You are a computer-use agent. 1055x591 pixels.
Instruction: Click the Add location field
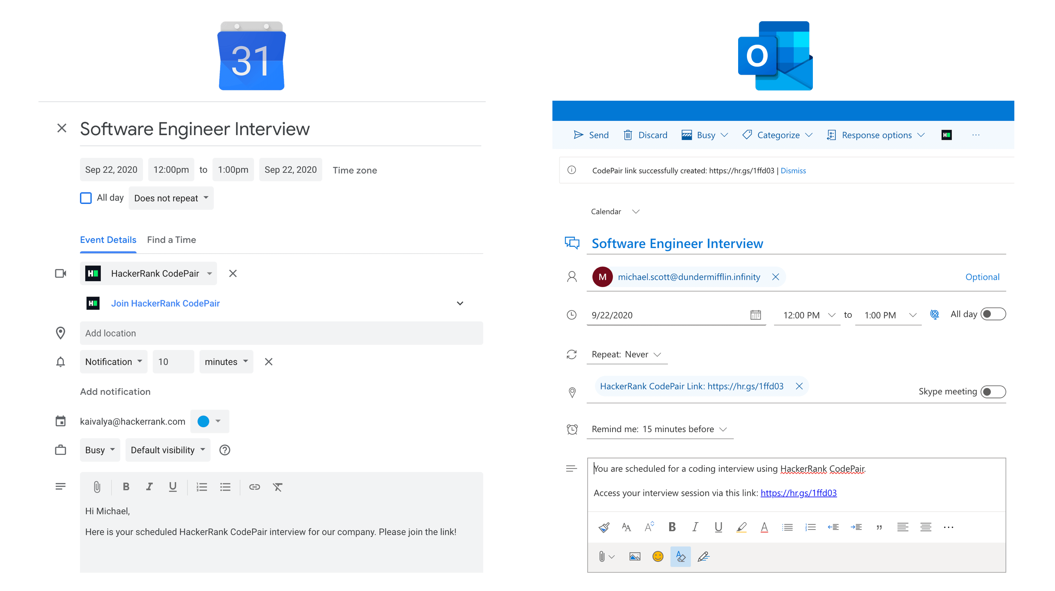[281, 333]
